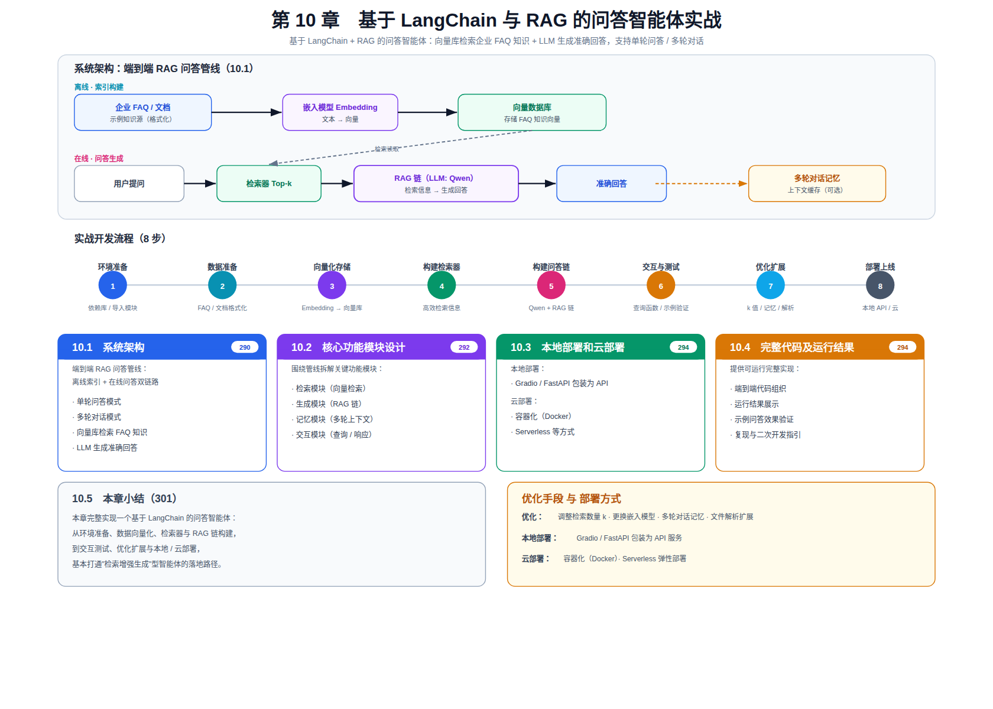Viewport: 993px width, 709px height.
Task: Click the 复现与二次开发指引 bullet
Action: (765, 435)
